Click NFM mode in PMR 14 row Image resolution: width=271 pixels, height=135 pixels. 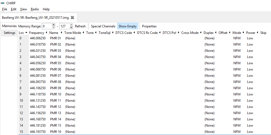[237, 119]
